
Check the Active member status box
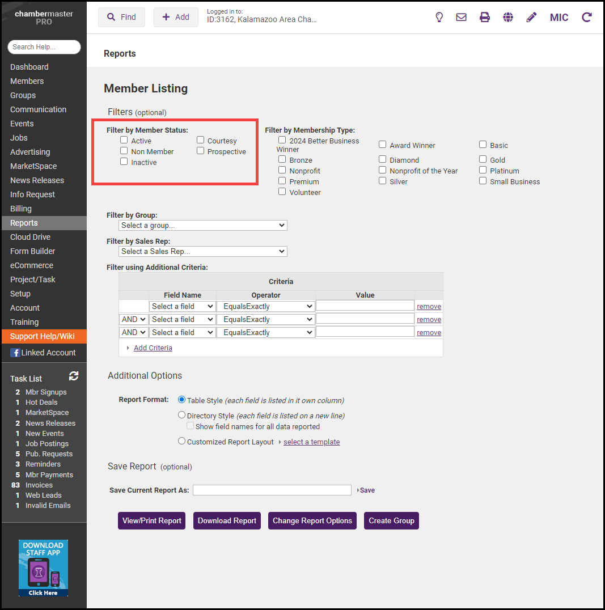coord(124,140)
